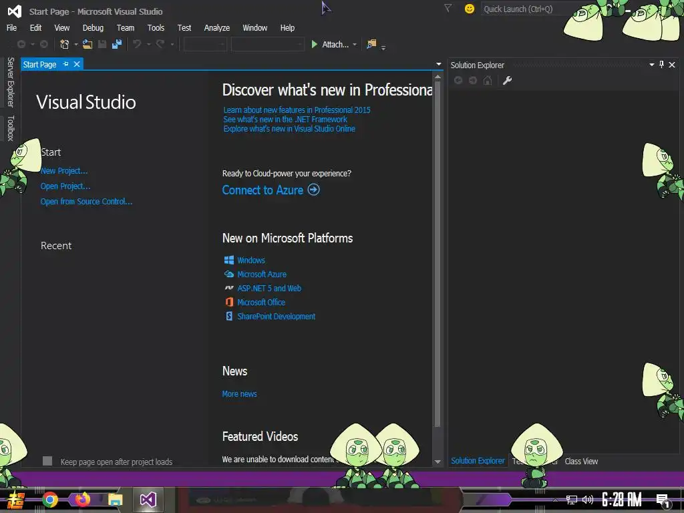
Task: Click the Undo toolbar icon
Action: tap(137, 44)
